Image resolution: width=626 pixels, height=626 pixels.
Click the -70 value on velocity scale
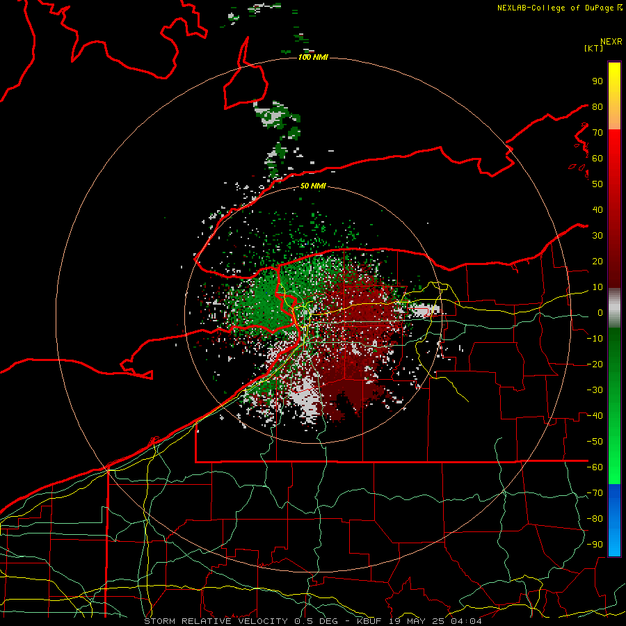595,493
